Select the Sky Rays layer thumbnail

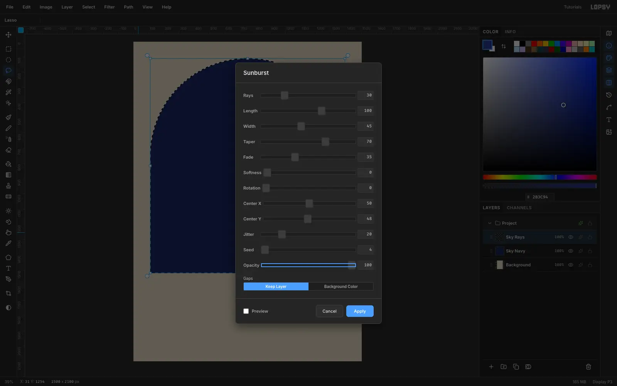click(x=500, y=237)
